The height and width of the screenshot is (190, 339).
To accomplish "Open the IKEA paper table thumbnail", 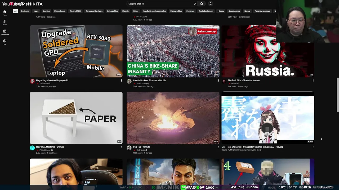I will [x=76, y=118].
